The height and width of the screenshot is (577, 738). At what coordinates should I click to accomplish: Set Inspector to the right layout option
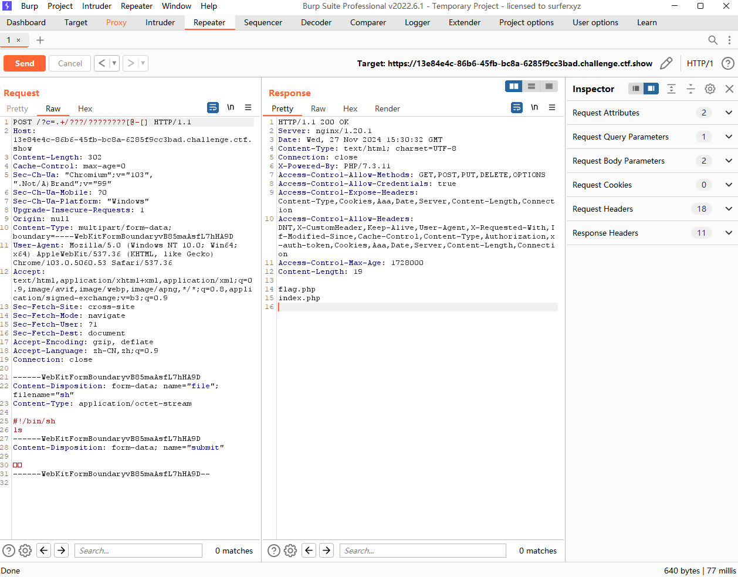pyautogui.click(x=651, y=89)
